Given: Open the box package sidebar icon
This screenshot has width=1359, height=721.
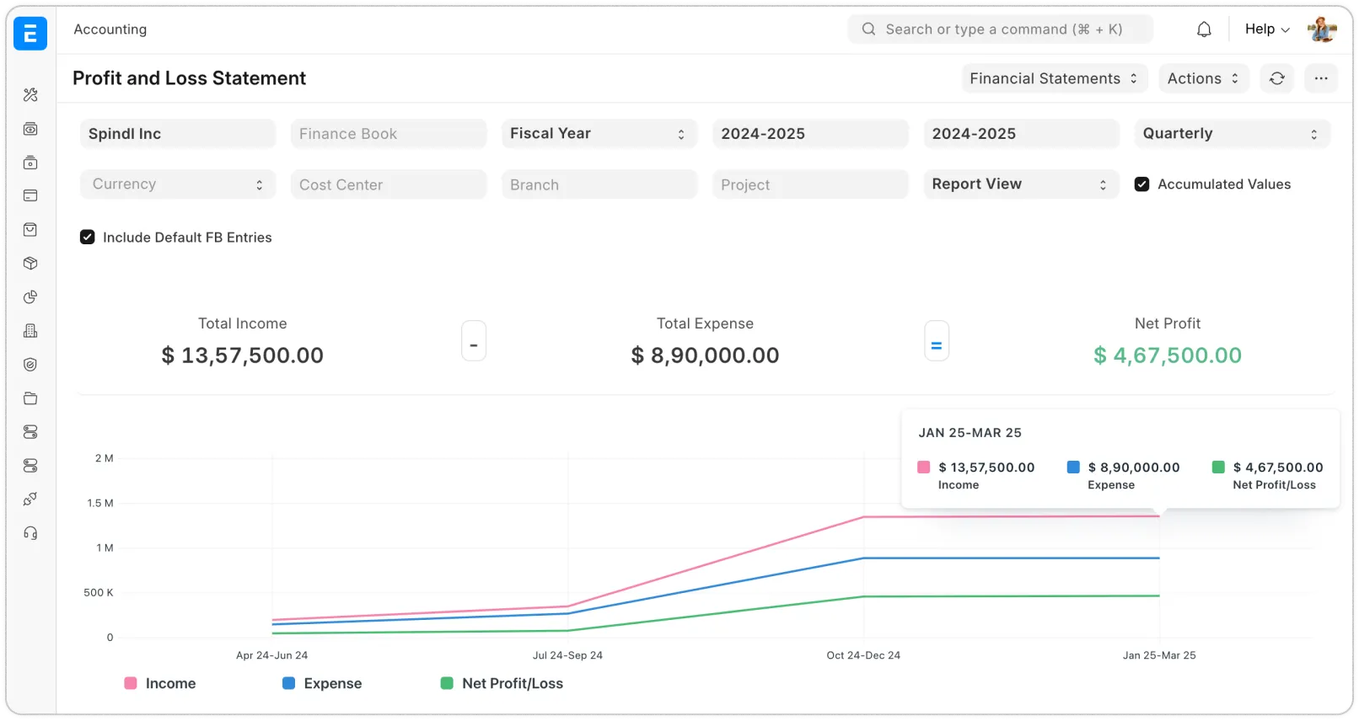Looking at the screenshot, I should pyautogui.click(x=31, y=264).
